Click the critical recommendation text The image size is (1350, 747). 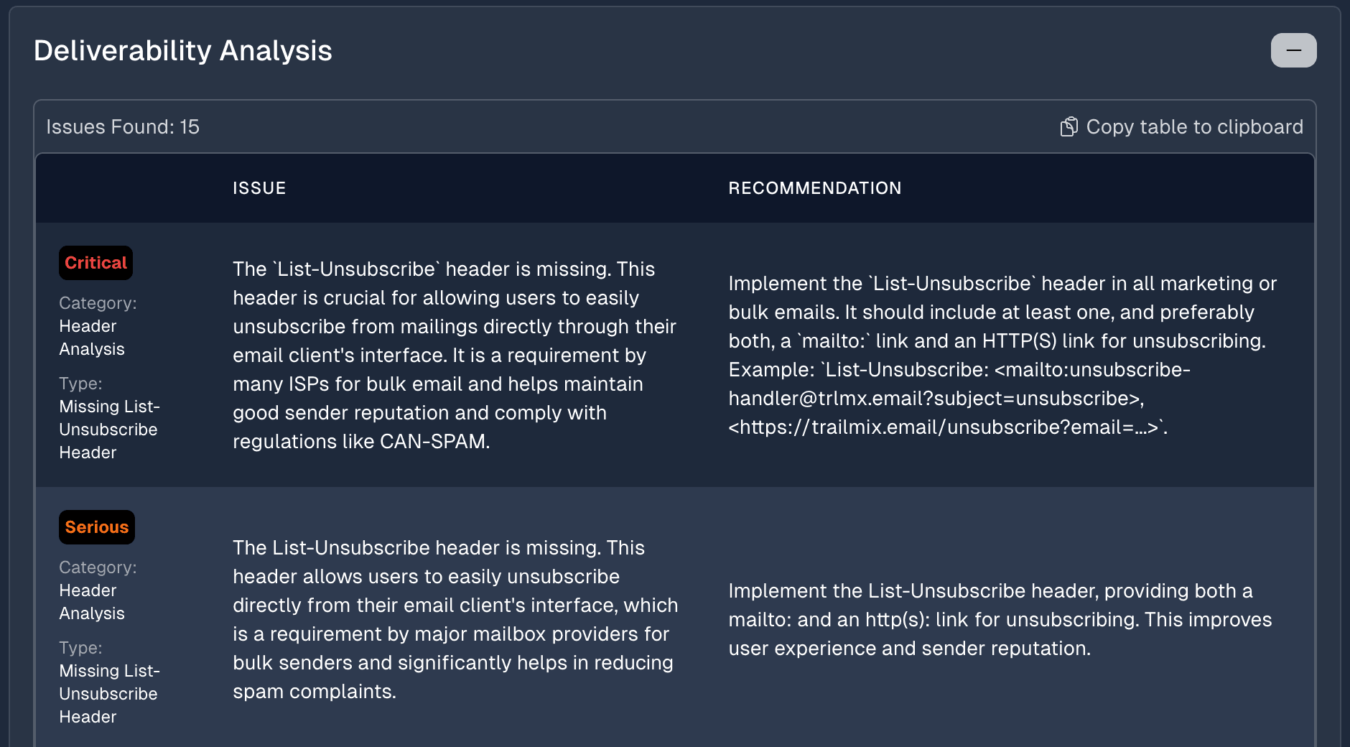coord(1002,355)
